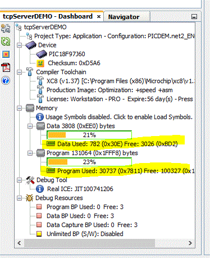
Task: Collapse the Data 3808 bytes node
Action: (30, 126)
